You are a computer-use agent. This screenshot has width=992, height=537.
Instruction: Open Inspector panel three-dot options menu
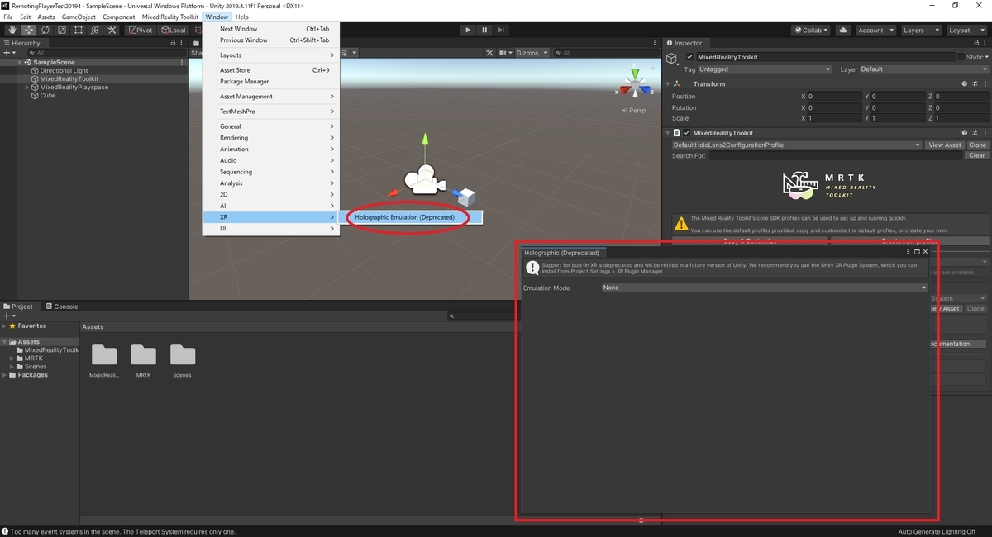click(x=985, y=43)
